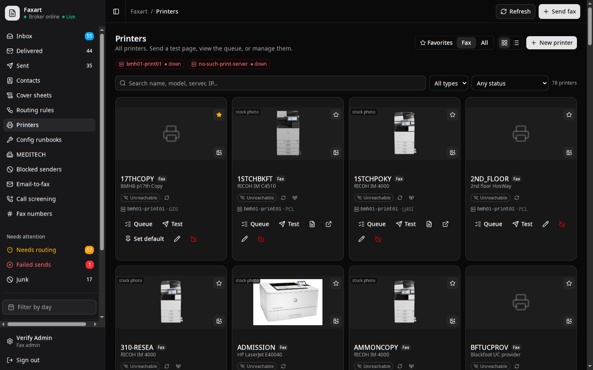Open document icon on 1STCHPOKY card

(x=429, y=224)
